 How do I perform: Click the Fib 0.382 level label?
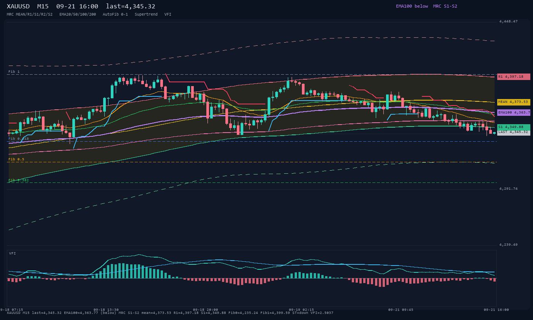coord(19,180)
